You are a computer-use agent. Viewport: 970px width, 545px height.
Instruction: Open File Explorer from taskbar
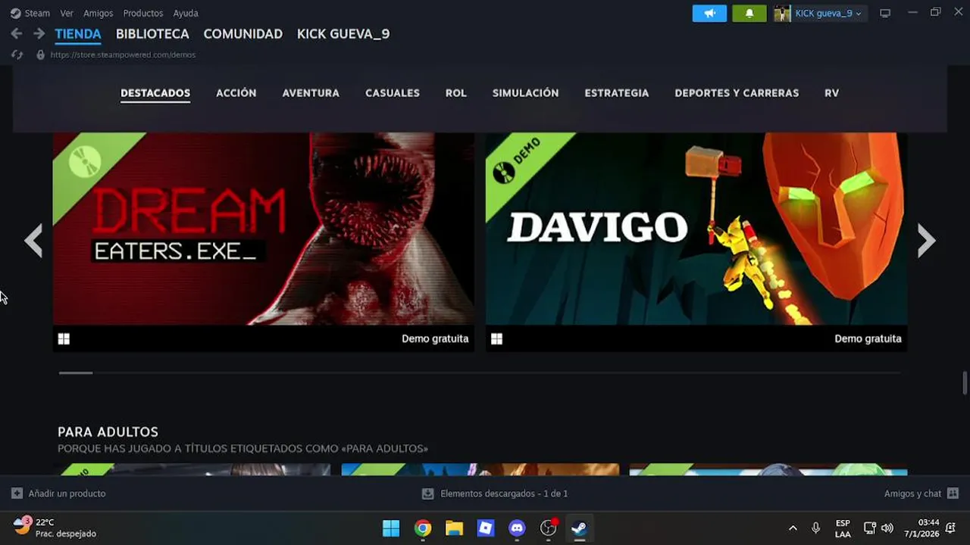coord(454,528)
